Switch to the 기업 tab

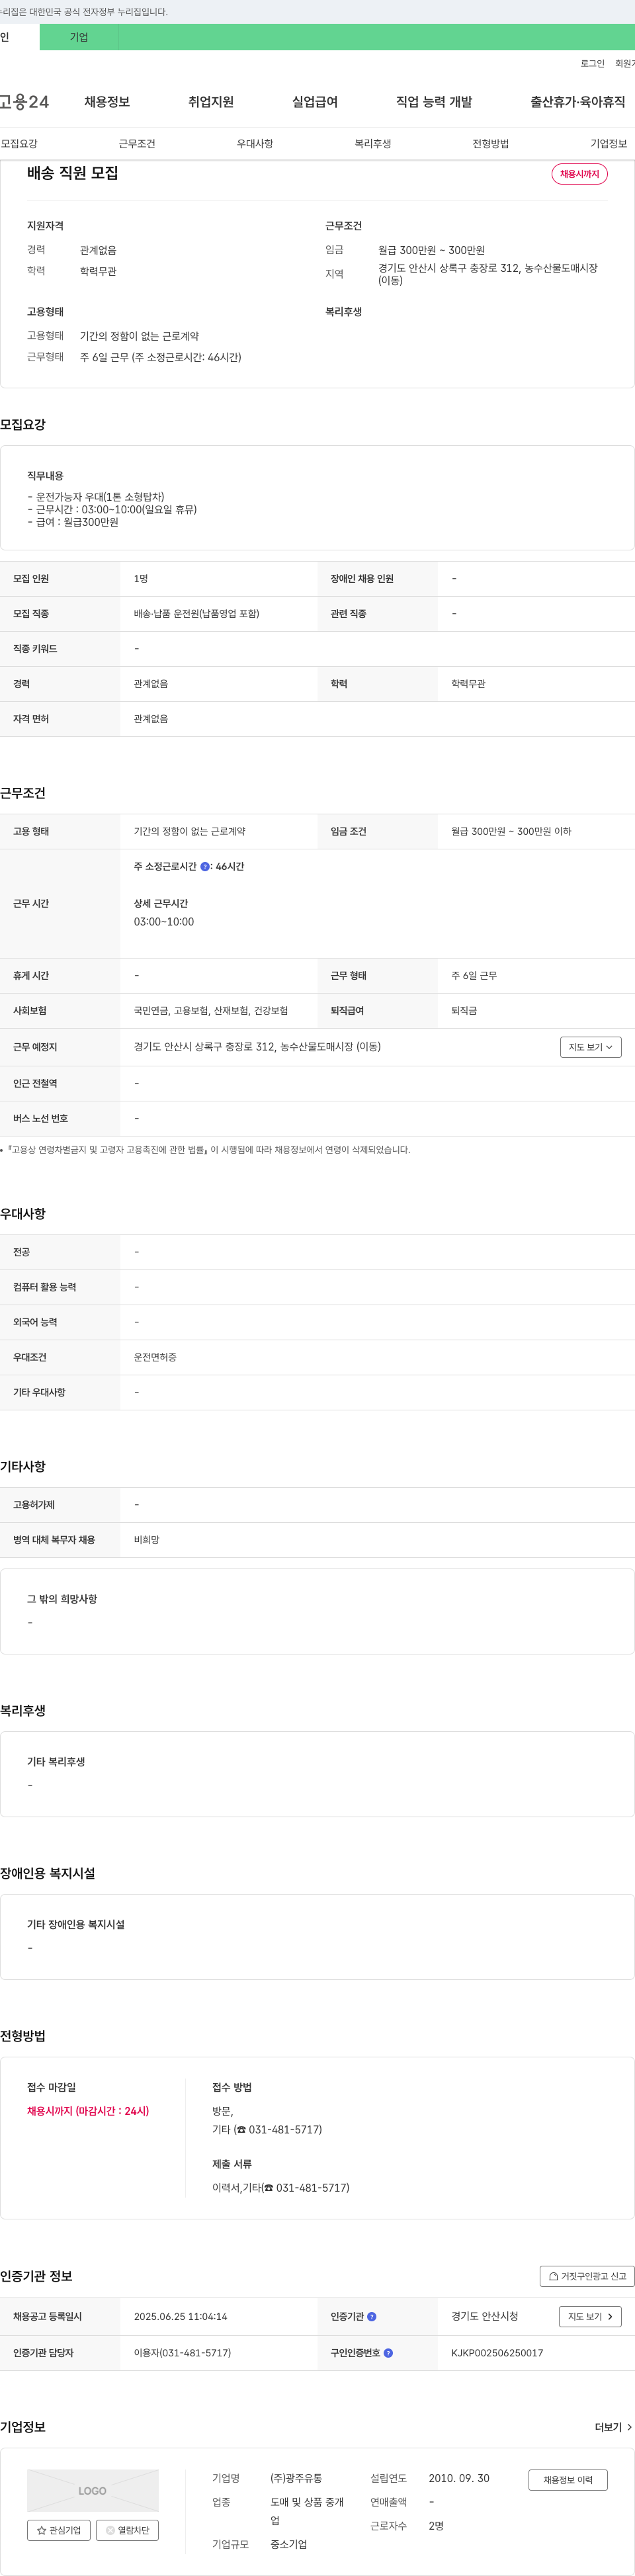pyautogui.click(x=79, y=37)
